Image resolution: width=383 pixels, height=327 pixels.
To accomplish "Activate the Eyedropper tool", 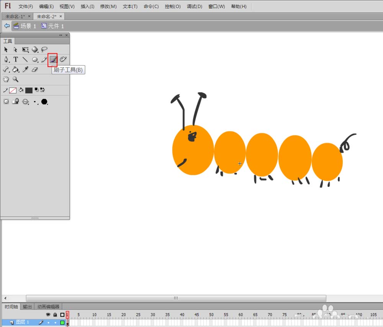I will [25, 69].
